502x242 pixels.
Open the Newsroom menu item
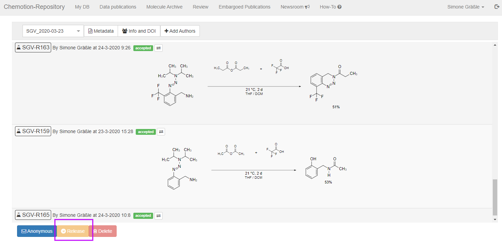pos(295,7)
